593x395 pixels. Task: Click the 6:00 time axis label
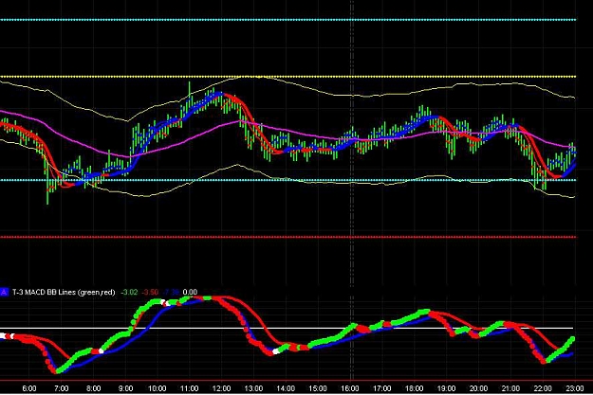point(29,388)
